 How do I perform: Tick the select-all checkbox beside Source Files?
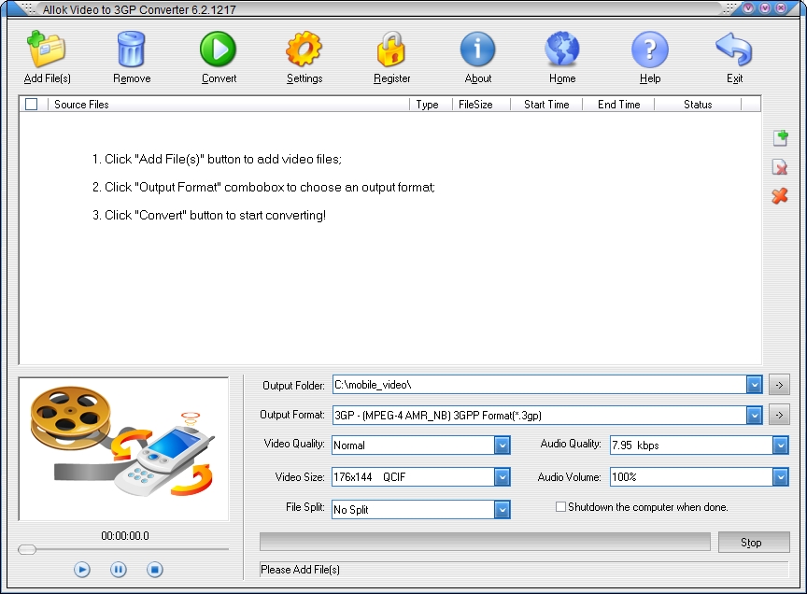click(32, 104)
